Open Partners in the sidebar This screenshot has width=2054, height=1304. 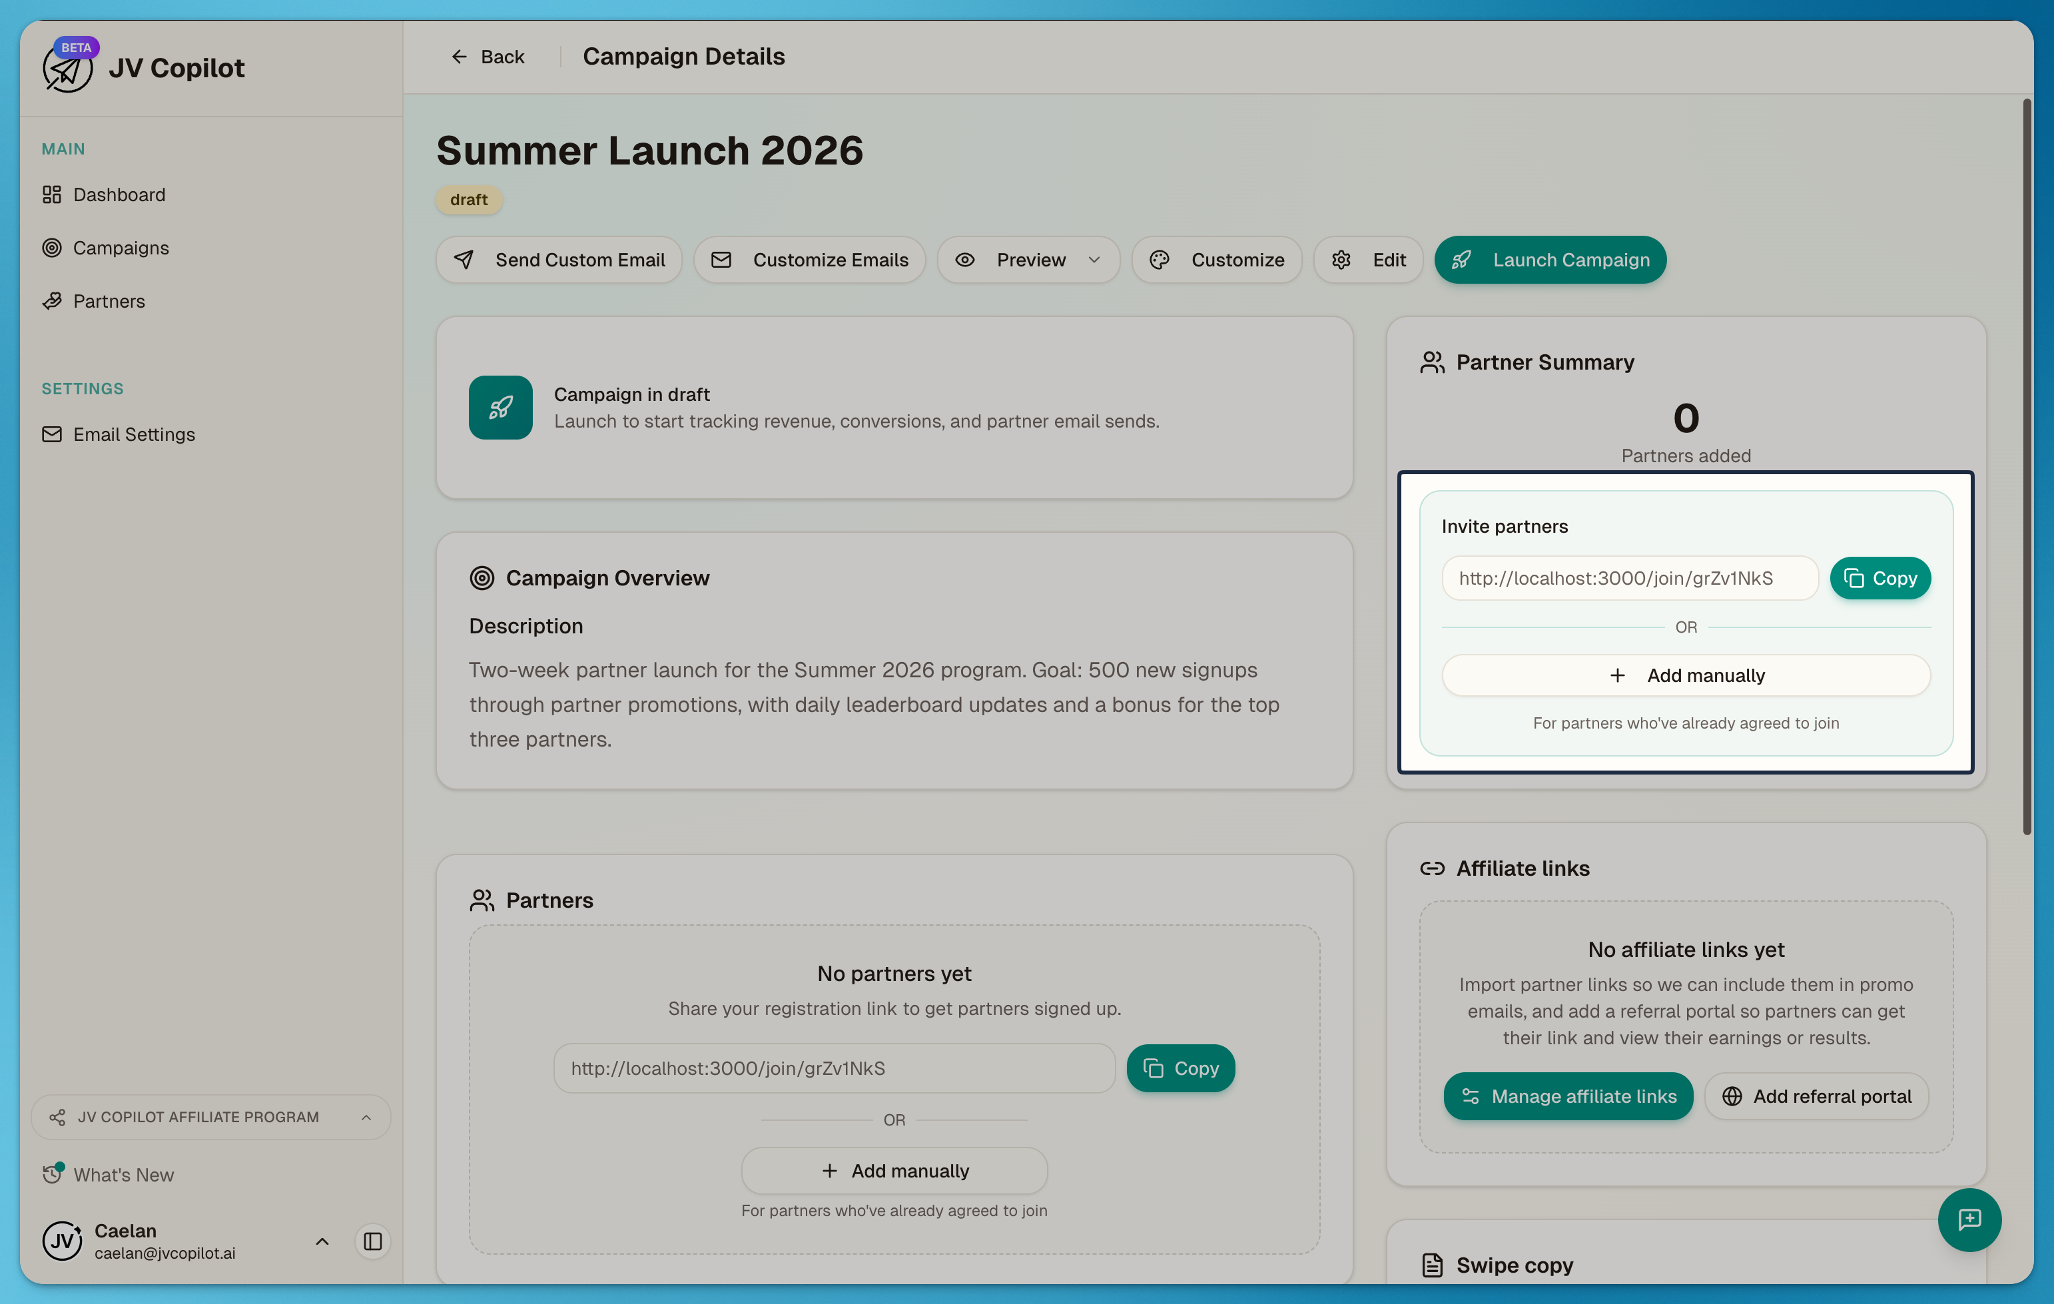(94, 301)
